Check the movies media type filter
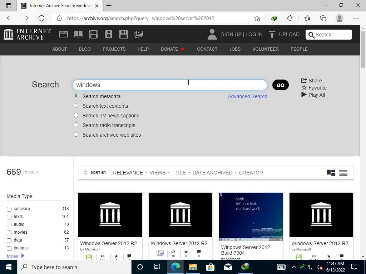Screen dimensions: 366x274 tap(9, 233)
